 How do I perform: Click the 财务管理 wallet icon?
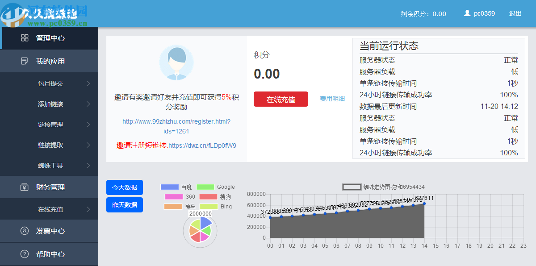25,187
